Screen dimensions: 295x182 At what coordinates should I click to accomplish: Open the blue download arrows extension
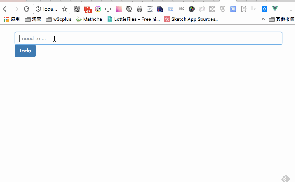click(264, 9)
